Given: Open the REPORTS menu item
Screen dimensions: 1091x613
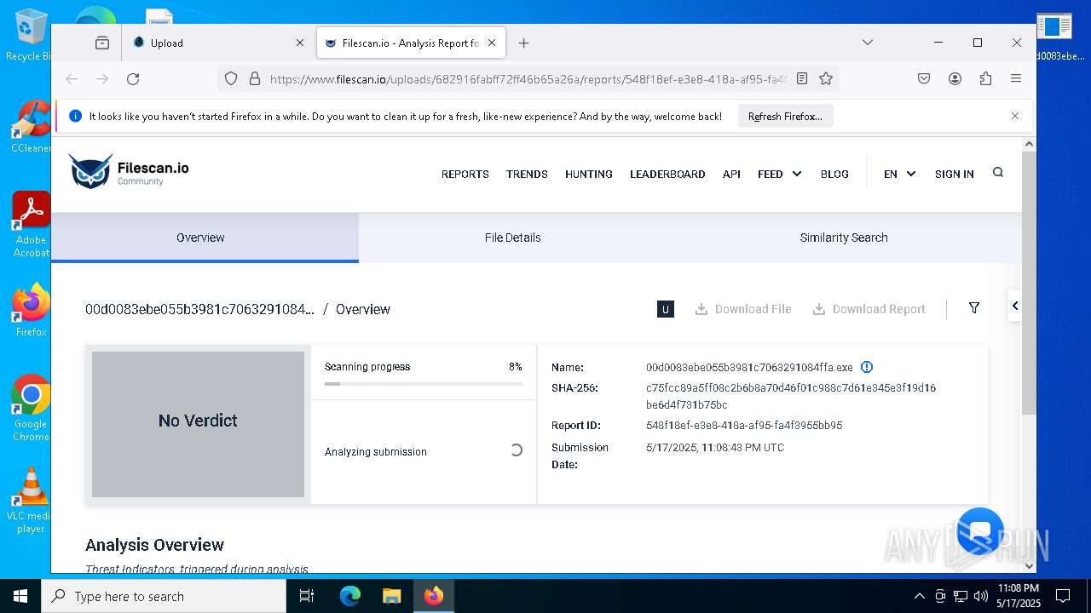Looking at the screenshot, I should tap(465, 174).
